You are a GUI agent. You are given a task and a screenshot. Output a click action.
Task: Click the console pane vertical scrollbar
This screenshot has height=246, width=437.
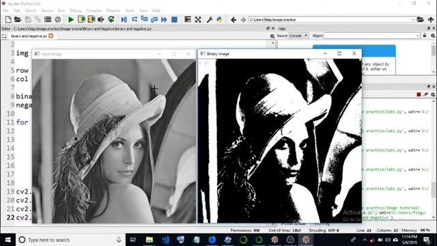434,159
